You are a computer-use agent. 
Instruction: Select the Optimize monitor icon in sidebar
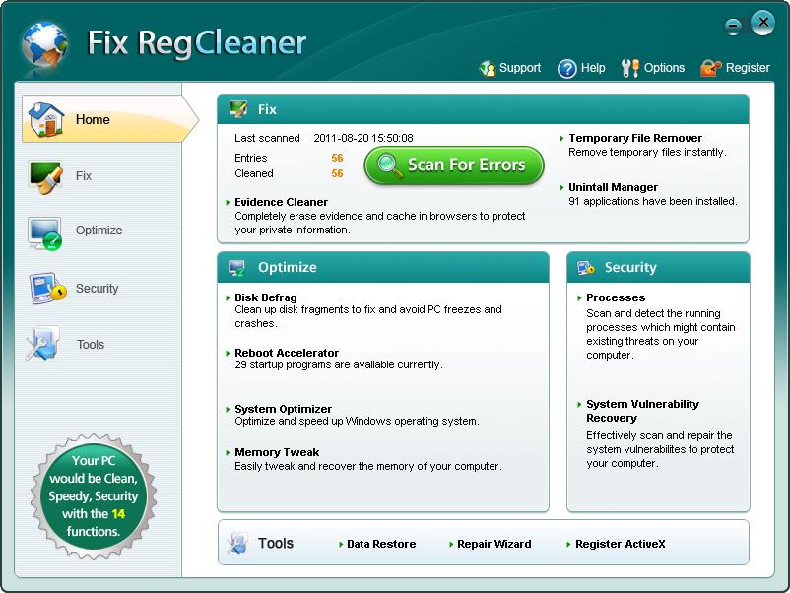44,231
